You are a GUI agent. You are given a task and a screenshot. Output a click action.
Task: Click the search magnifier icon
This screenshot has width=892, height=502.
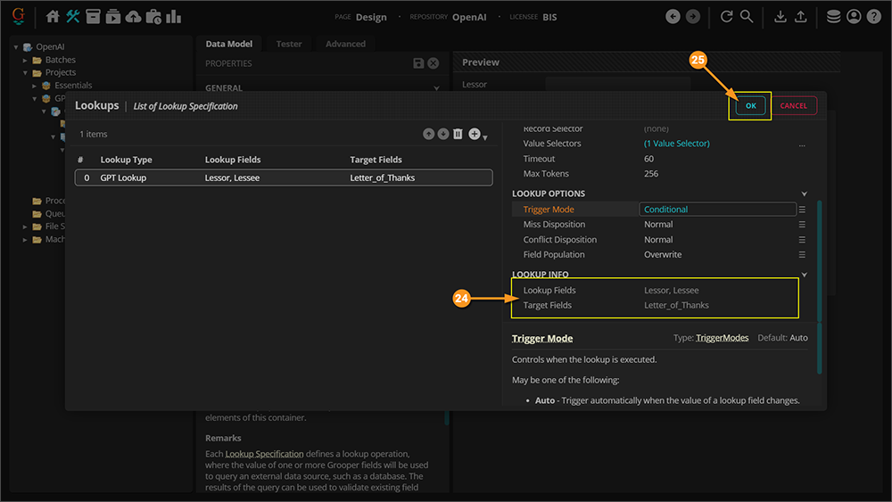[x=747, y=16]
